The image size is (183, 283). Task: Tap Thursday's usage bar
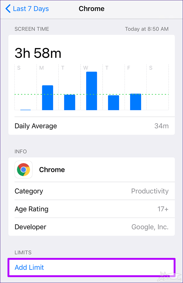pos(113,103)
